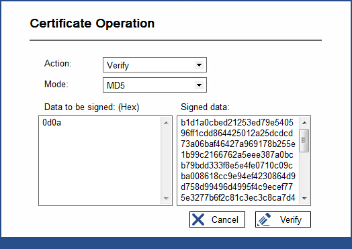This screenshot has width=352, height=249.
Task: Open the Action dropdown showing Verify
Action: click(x=155, y=65)
